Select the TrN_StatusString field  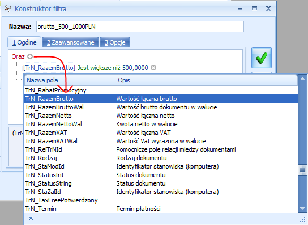[48, 183]
